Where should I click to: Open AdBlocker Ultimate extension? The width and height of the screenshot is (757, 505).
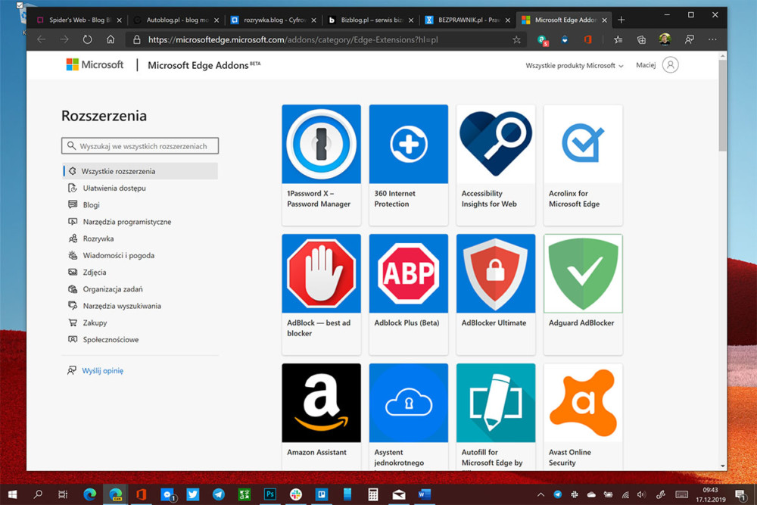point(496,294)
